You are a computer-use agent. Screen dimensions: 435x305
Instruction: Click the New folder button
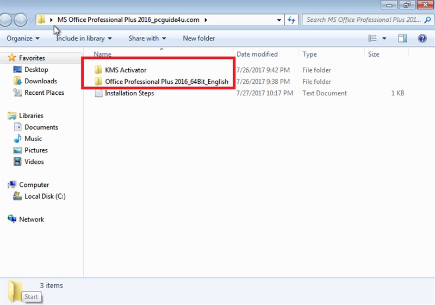tap(198, 39)
